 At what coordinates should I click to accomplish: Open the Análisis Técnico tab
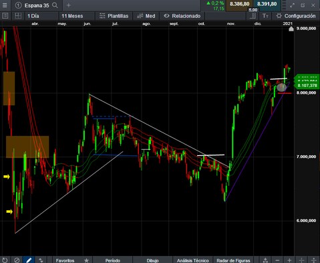[x=193, y=260]
